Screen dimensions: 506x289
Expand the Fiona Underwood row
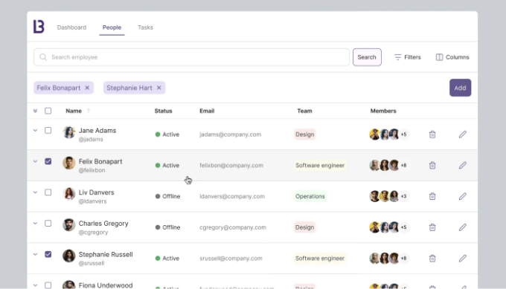coord(35,285)
